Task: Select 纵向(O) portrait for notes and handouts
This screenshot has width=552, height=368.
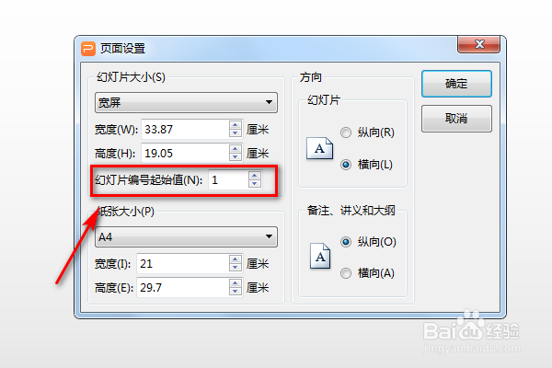Action: pos(346,242)
